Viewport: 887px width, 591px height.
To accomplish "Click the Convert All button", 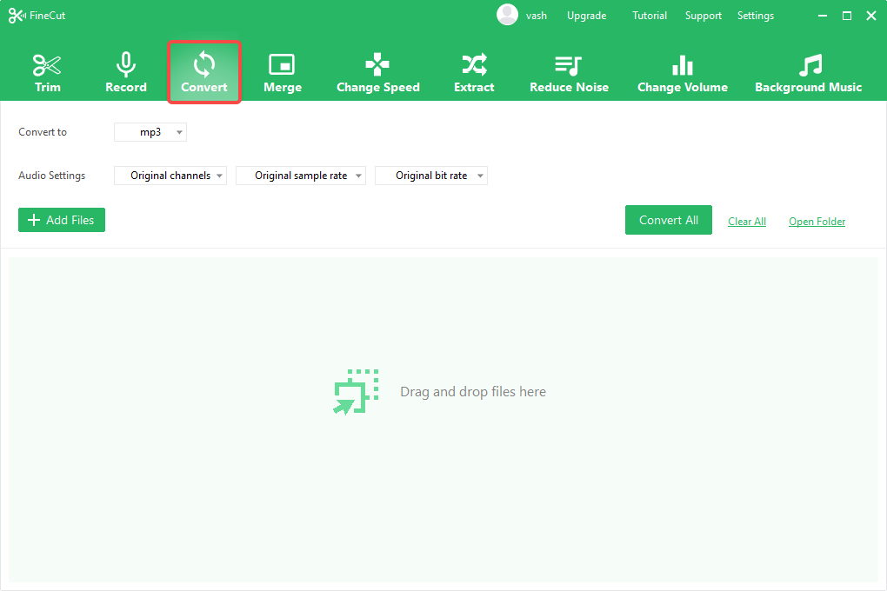I will point(668,220).
